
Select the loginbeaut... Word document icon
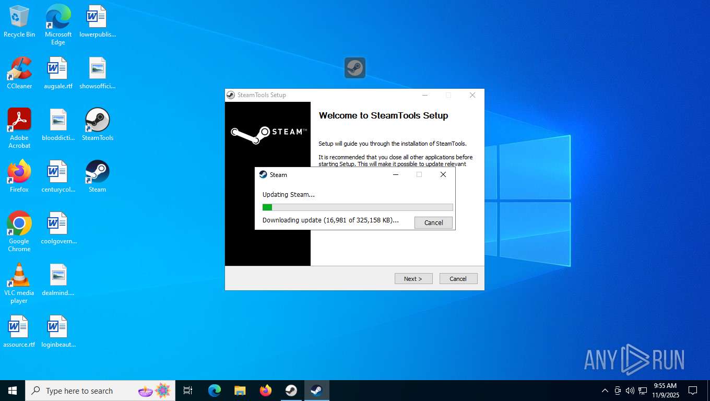58,332
